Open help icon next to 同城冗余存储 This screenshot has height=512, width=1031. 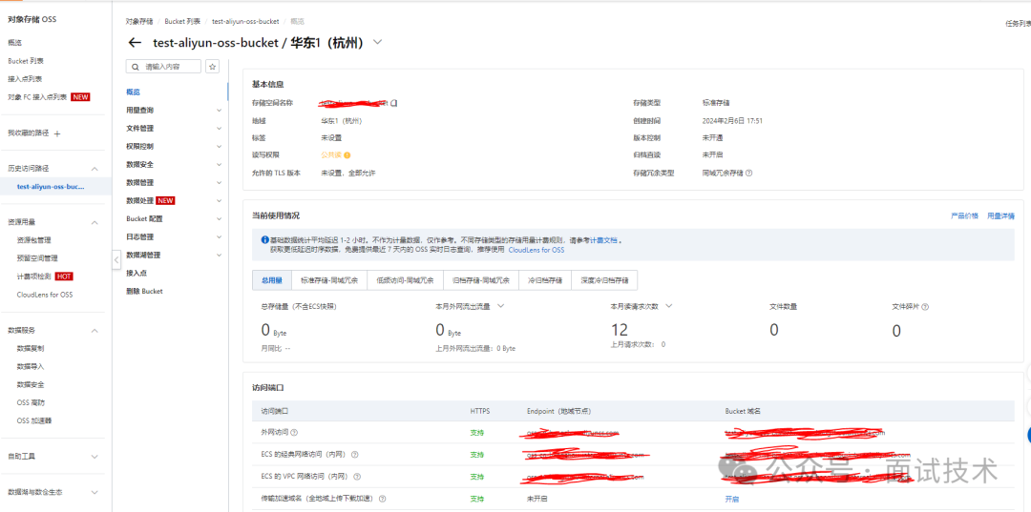coord(749,174)
